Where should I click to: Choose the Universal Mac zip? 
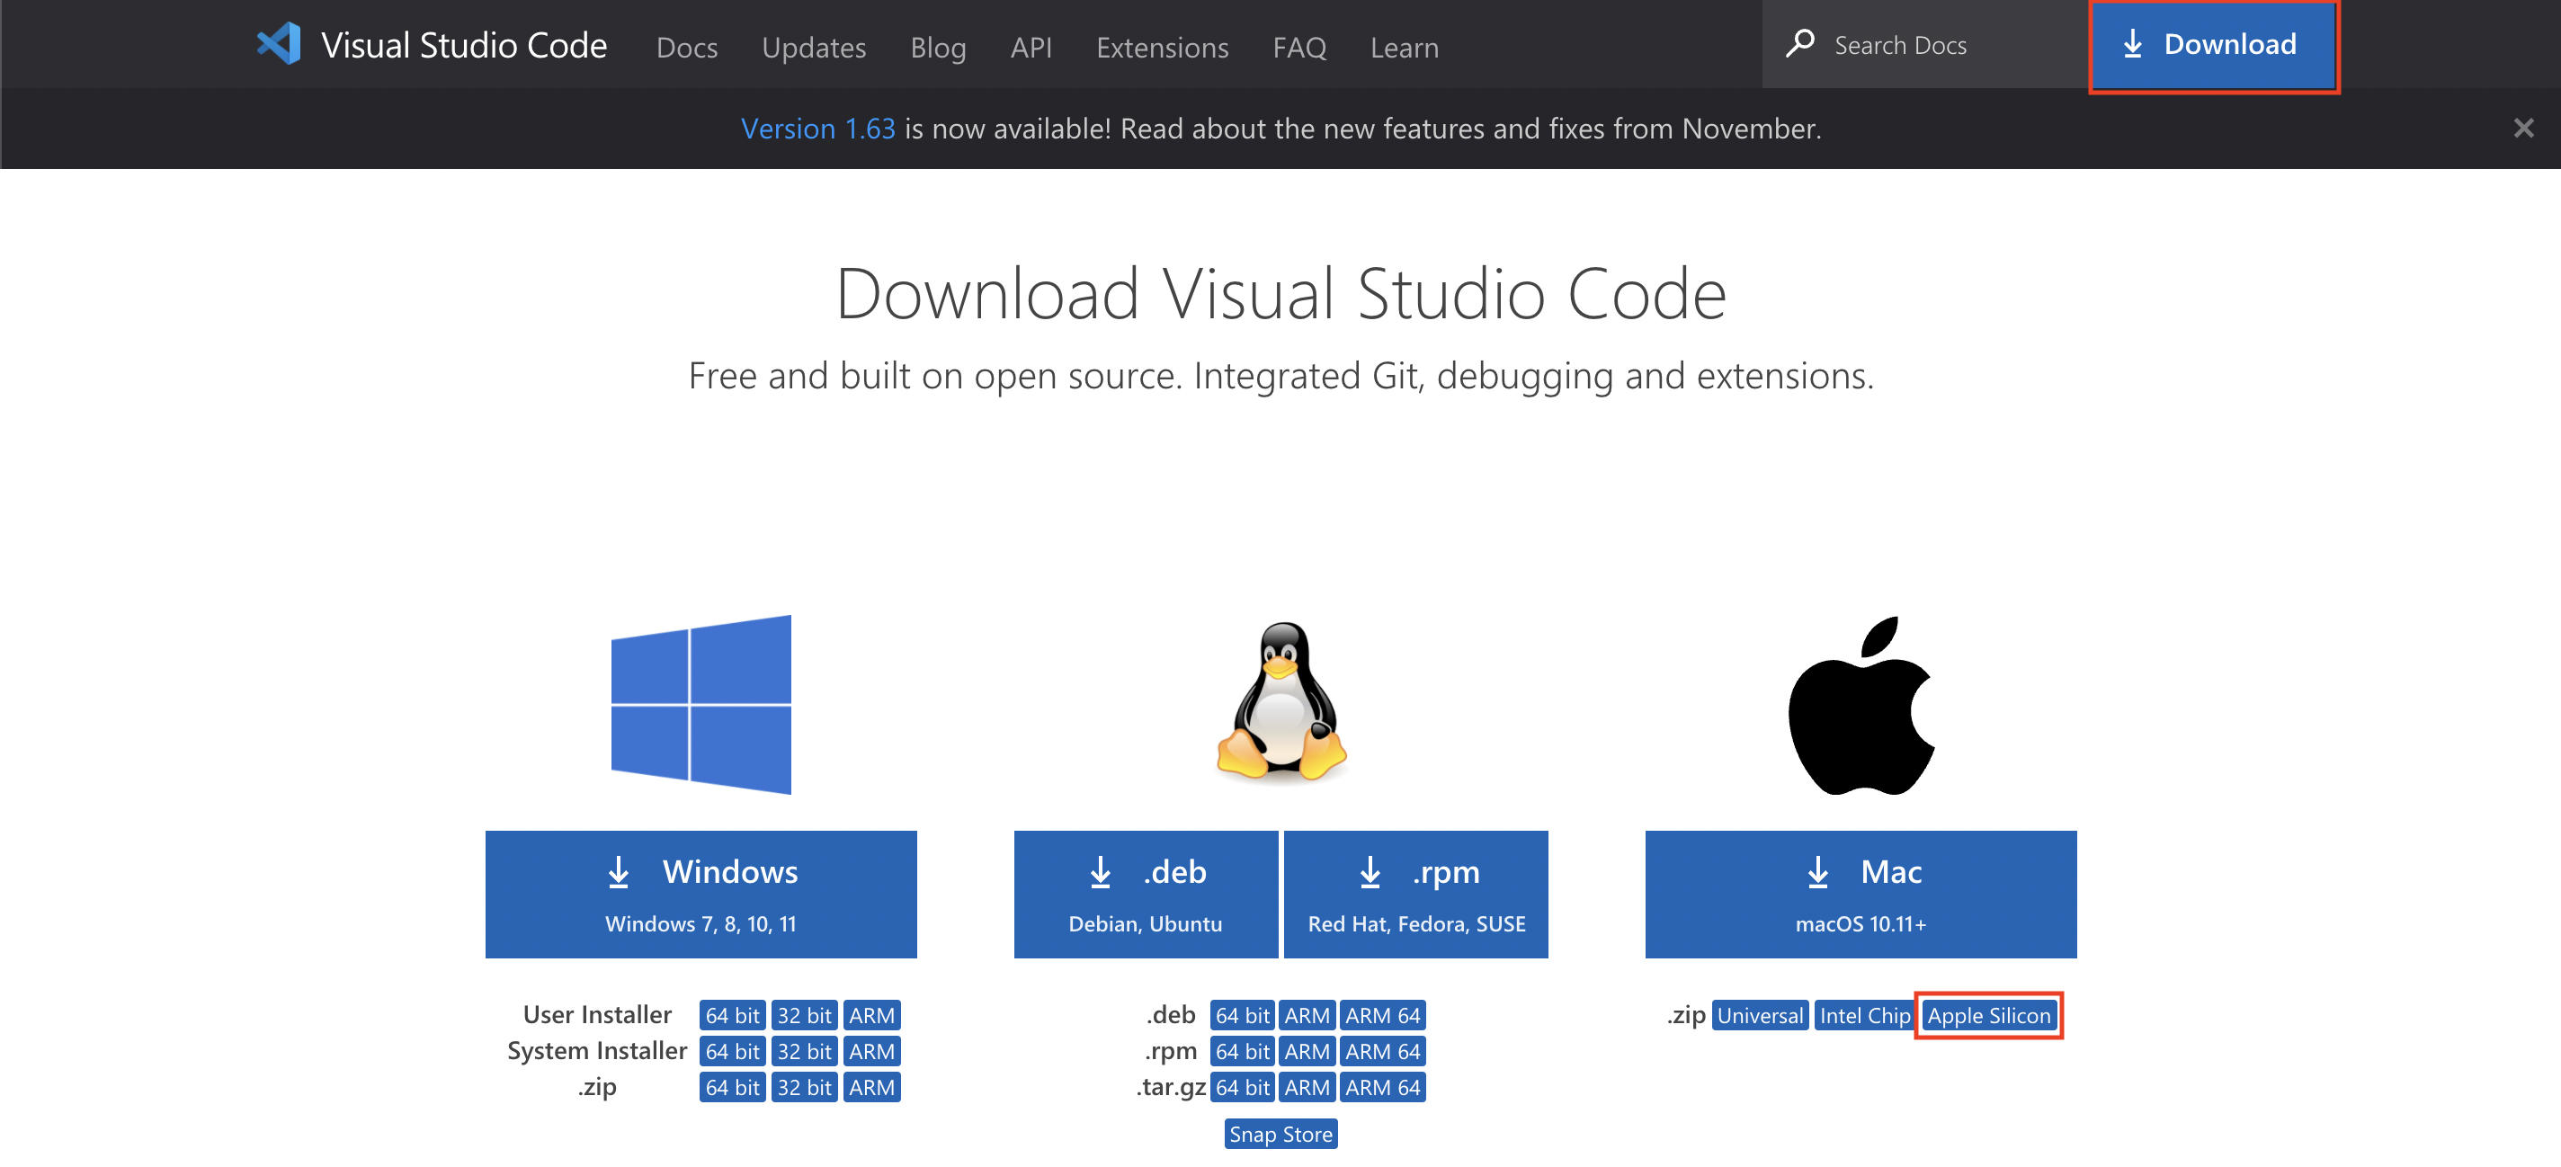1760,1015
